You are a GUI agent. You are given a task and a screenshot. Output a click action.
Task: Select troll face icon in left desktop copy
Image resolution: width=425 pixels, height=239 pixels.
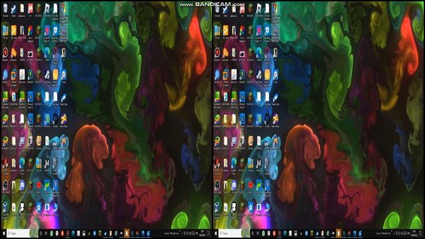(x=39, y=140)
